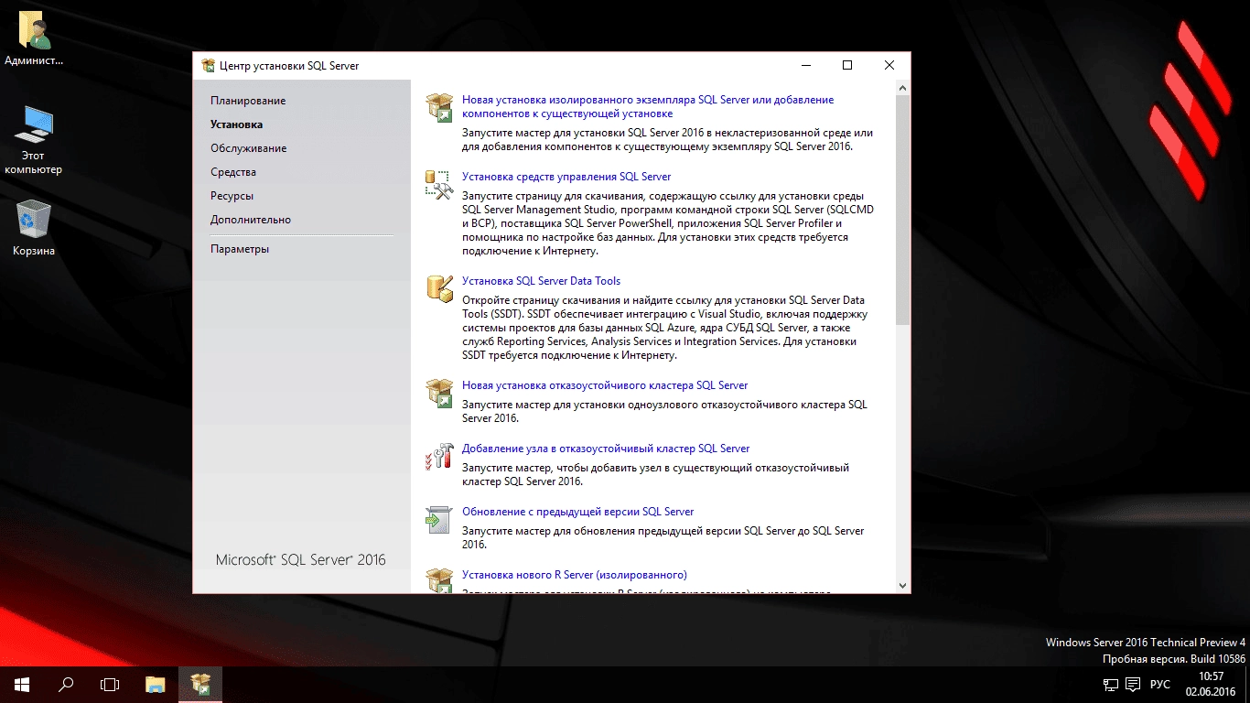Image resolution: width=1250 pixels, height=703 pixels.
Task: Open link Установка SQL Server Data Tools
Action: (542, 281)
